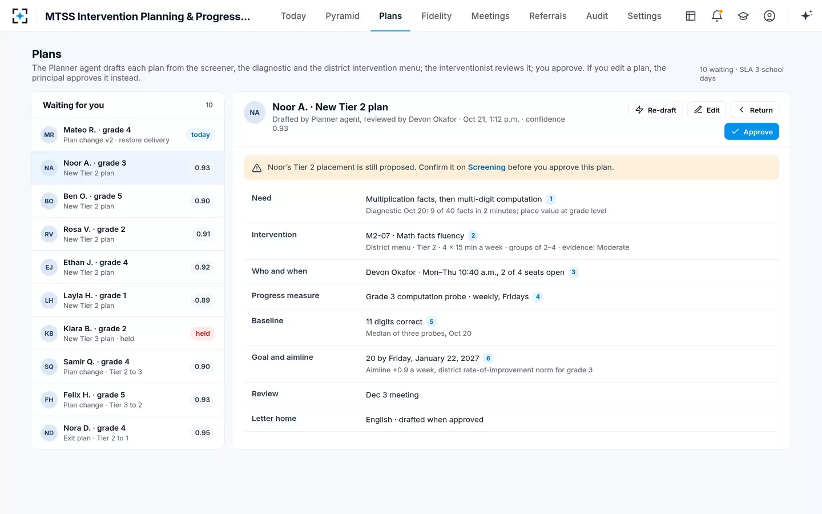
Task: Select Felix H. Tier 3 to 2 row
Action: pyautogui.click(x=128, y=400)
